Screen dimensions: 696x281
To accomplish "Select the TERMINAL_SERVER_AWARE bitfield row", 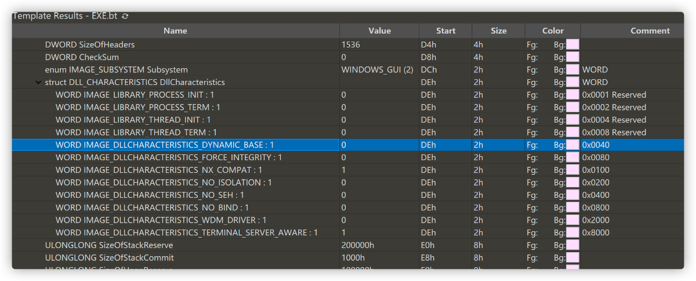I will (x=186, y=232).
